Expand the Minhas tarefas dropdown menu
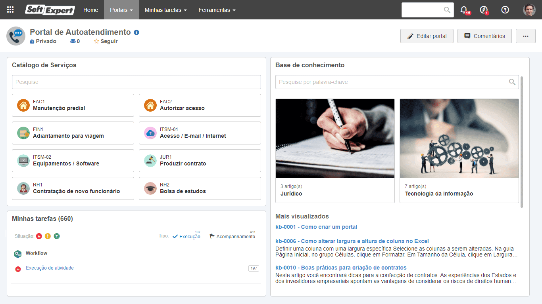542x304 pixels. coord(165,10)
